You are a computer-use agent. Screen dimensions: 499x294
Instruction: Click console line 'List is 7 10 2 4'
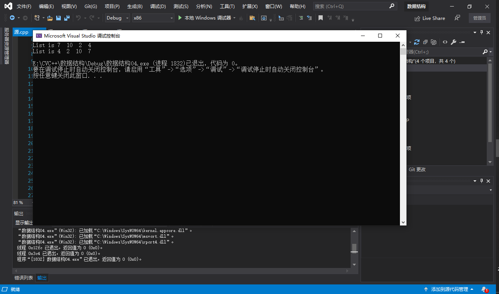(62, 45)
